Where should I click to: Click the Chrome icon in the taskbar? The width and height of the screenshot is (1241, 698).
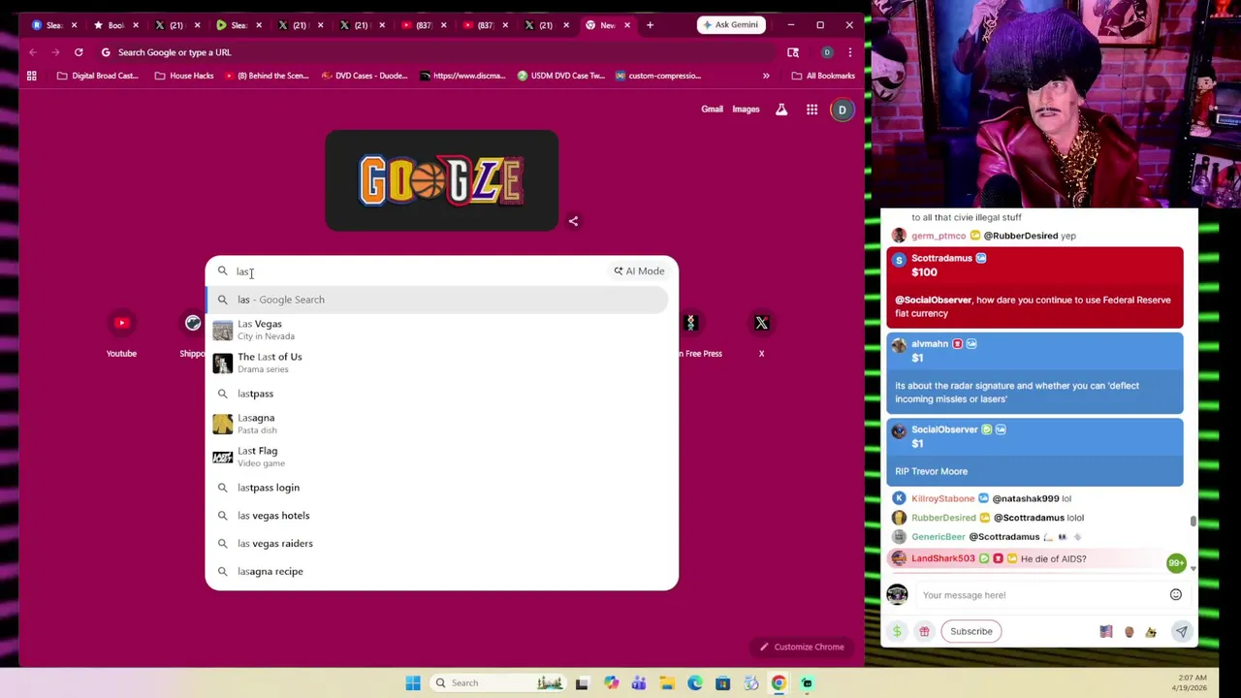pos(779,682)
